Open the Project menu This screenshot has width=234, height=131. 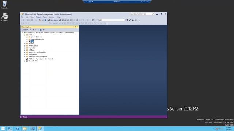(x=38, y=17)
